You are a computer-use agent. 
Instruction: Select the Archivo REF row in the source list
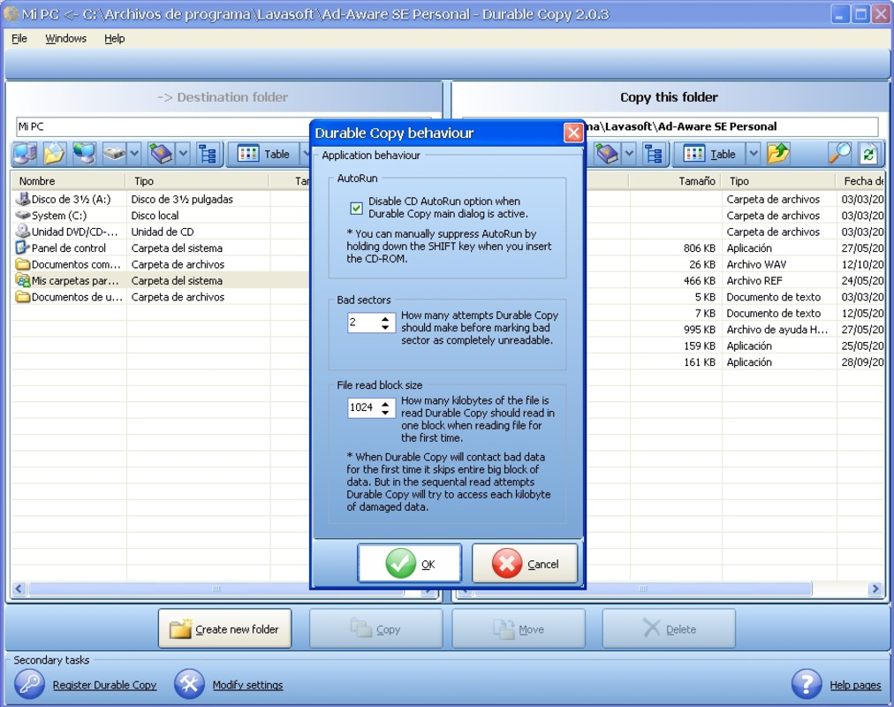pyautogui.click(x=734, y=280)
